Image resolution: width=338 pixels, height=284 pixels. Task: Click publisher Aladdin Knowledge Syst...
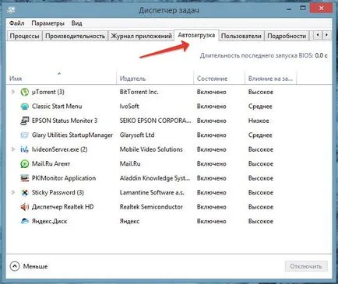(x=155, y=178)
